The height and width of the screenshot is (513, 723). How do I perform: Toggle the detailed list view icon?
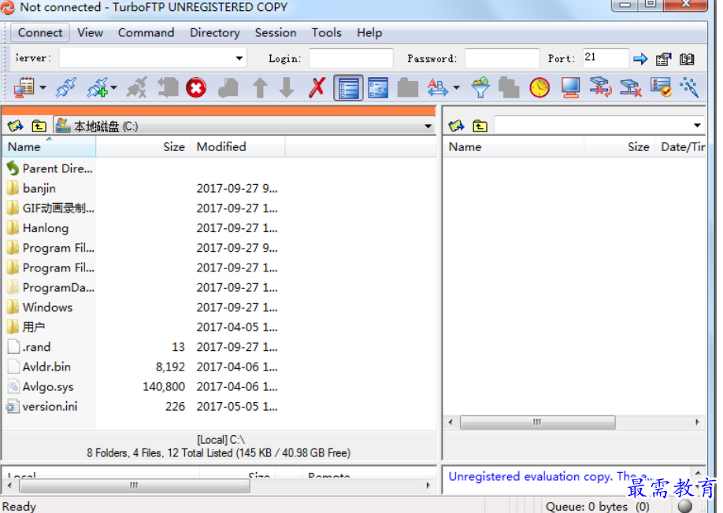pyautogui.click(x=348, y=88)
